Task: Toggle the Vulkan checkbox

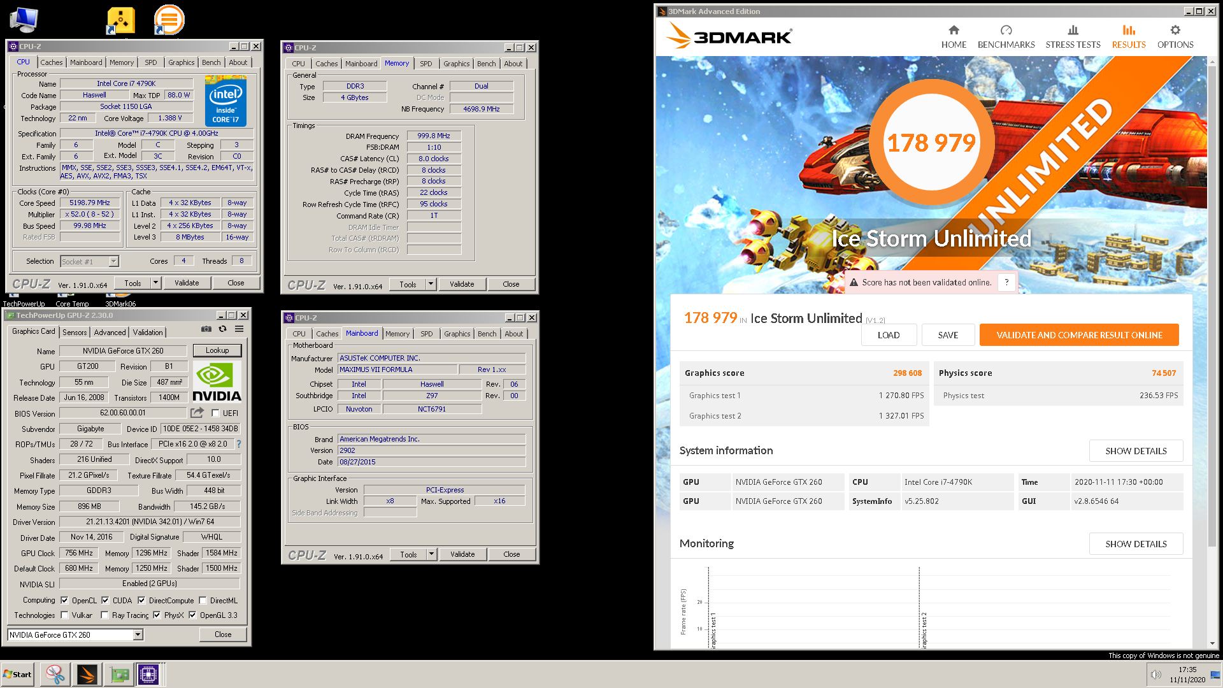Action: coord(64,615)
